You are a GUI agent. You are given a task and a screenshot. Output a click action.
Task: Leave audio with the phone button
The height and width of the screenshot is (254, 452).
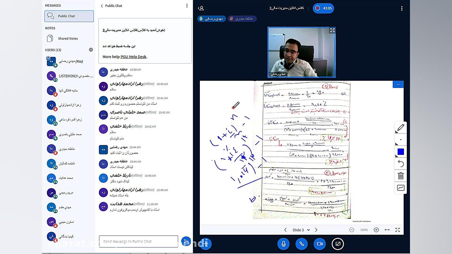point(302,244)
